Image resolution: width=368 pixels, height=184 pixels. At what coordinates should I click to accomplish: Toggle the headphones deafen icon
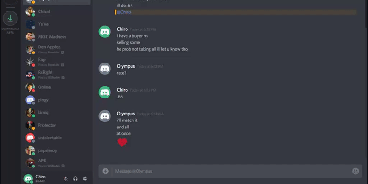point(75,178)
